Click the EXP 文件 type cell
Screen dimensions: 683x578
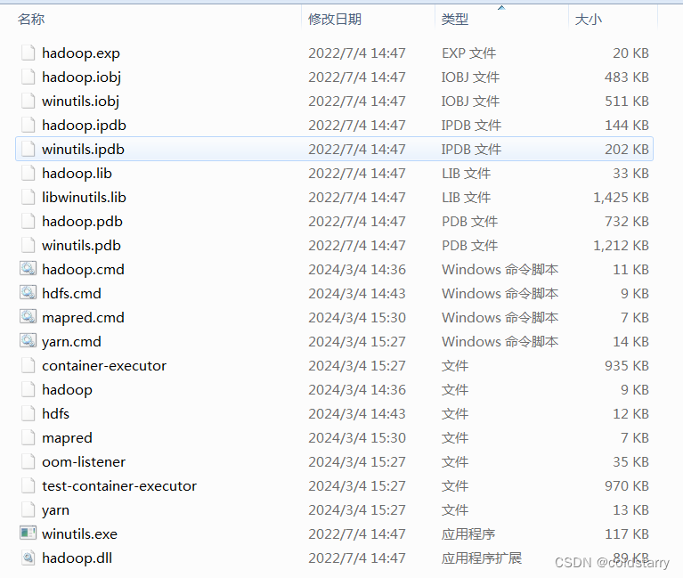pyautogui.click(x=468, y=53)
